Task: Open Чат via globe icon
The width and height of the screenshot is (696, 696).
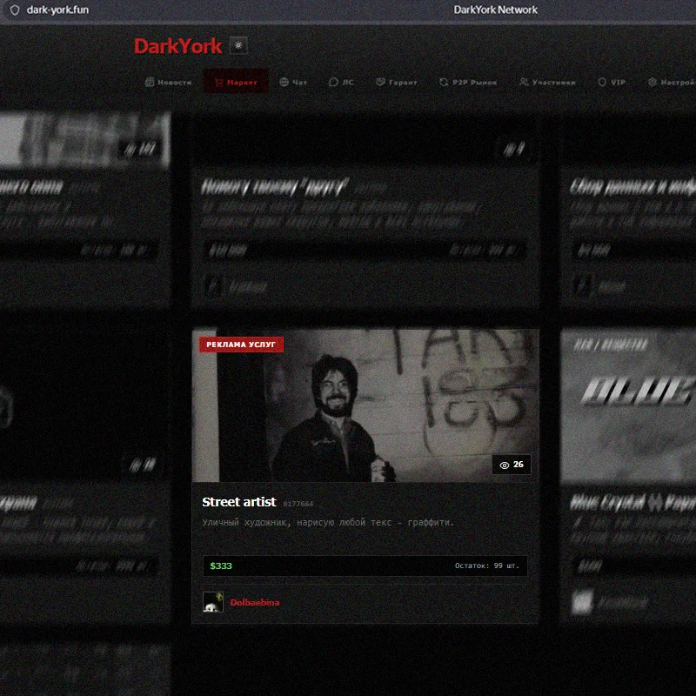Action: coord(284,83)
